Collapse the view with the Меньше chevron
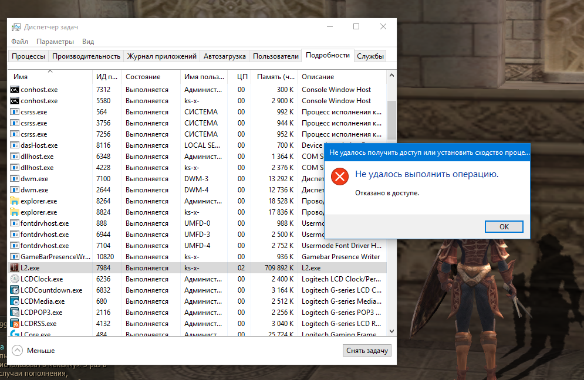This screenshot has height=380, width=584. click(17, 350)
